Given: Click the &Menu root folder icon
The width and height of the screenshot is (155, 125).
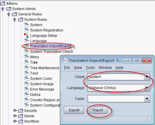Looking at the screenshot, I should coord(3,3).
